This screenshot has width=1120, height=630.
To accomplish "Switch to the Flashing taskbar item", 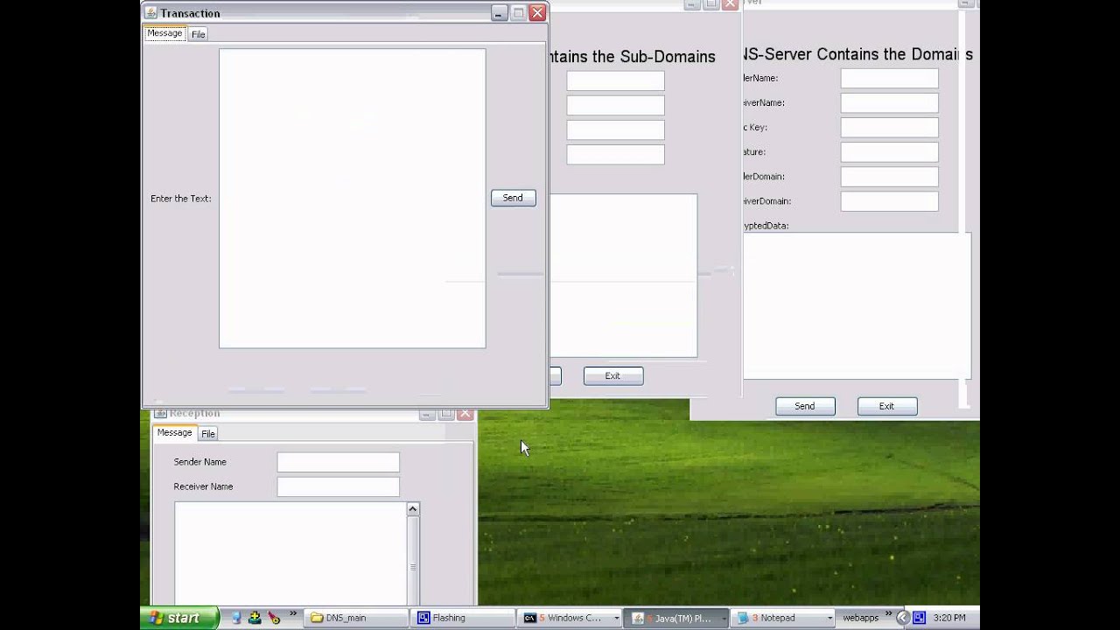I will (462, 618).
